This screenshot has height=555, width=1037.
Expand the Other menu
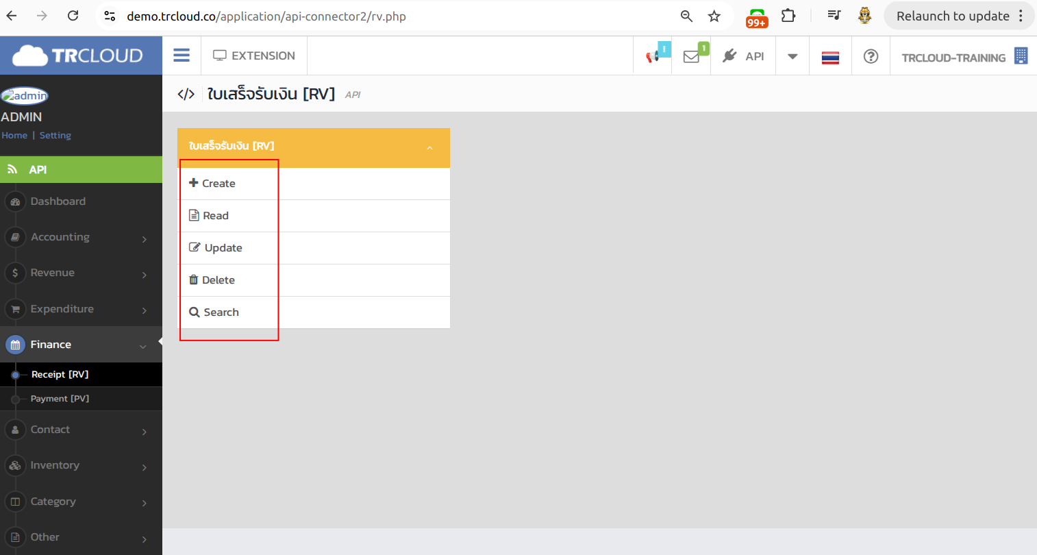coord(81,537)
